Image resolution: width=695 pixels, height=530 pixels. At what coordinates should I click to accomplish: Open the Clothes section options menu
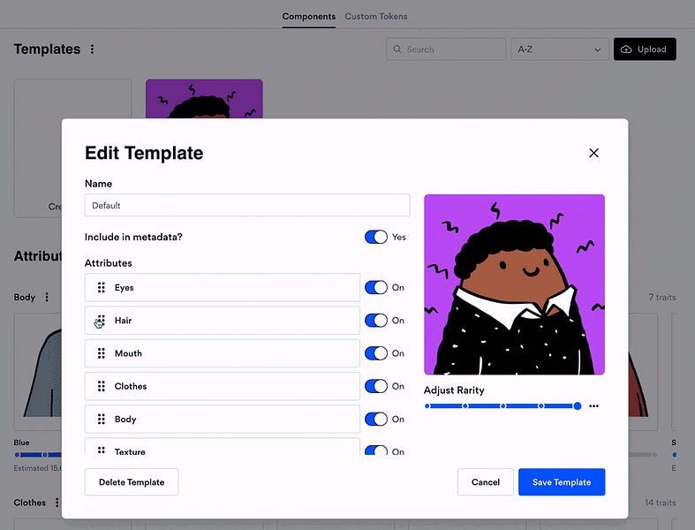click(x=57, y=503)
